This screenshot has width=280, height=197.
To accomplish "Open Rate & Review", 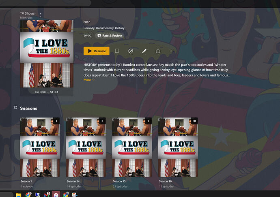I will 110,36.
